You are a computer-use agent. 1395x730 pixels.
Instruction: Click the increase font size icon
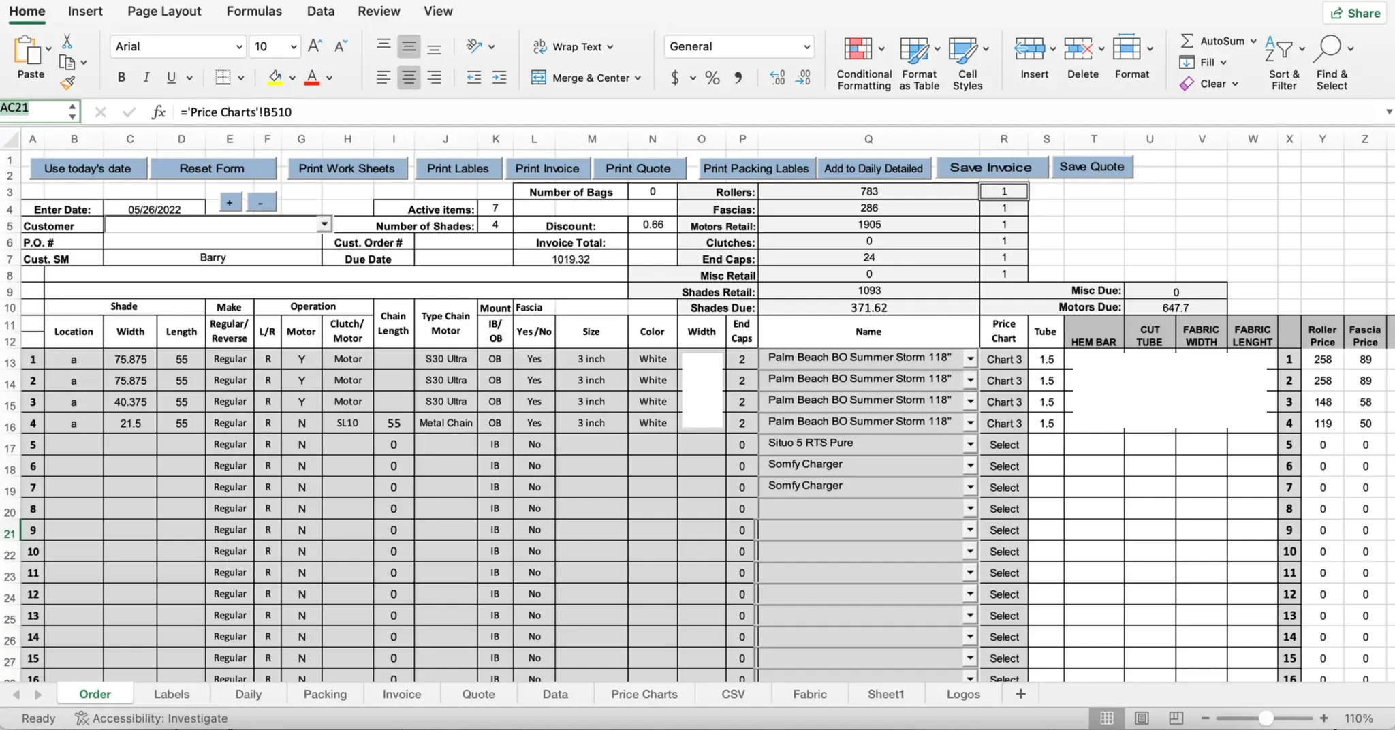[x=315, y=46]
